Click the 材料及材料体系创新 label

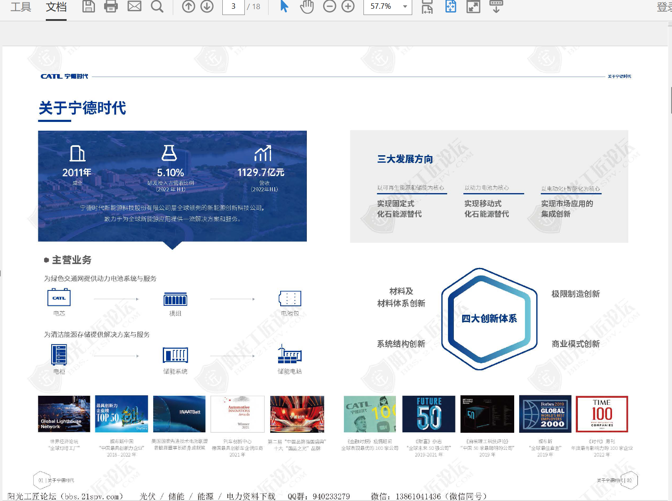(x=401, y=297)
